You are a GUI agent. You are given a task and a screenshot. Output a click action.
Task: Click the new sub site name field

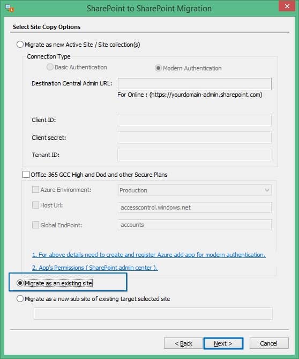pos(153,313)
